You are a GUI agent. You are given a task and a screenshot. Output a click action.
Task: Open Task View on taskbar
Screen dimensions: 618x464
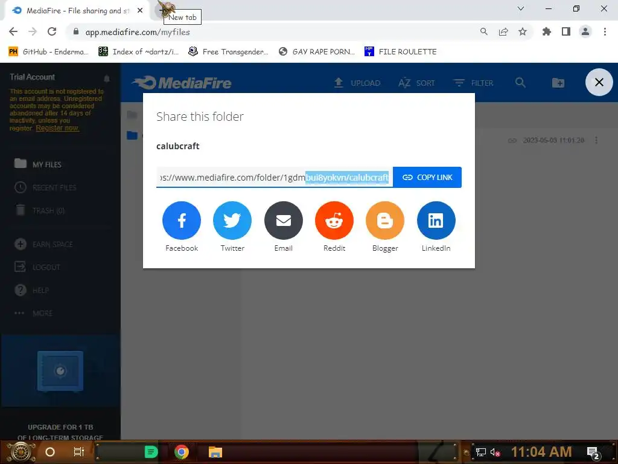coord(79,452)
